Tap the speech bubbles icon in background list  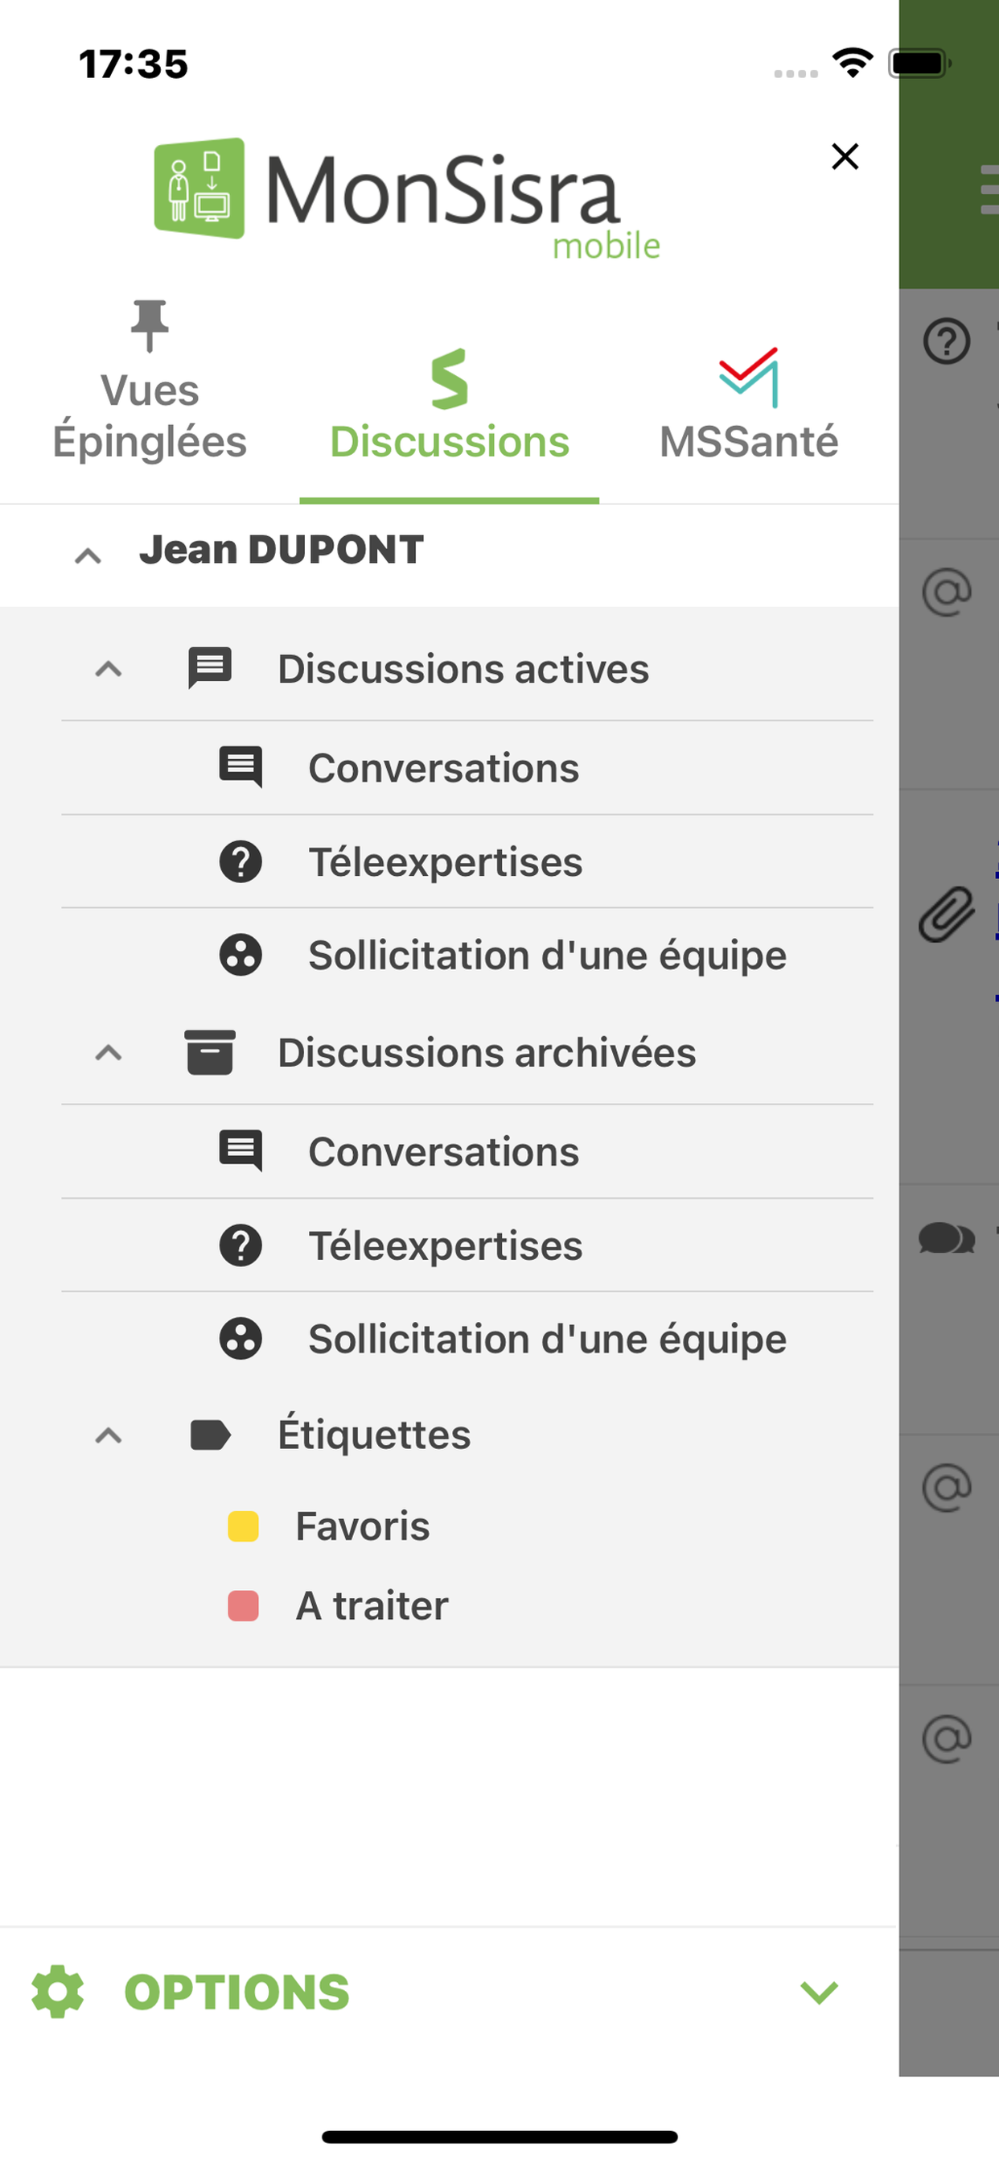point(947,1238)
